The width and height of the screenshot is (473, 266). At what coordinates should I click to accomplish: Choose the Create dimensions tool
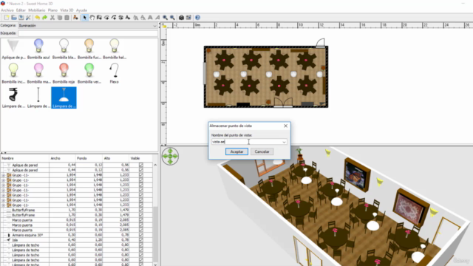(121, 18)
